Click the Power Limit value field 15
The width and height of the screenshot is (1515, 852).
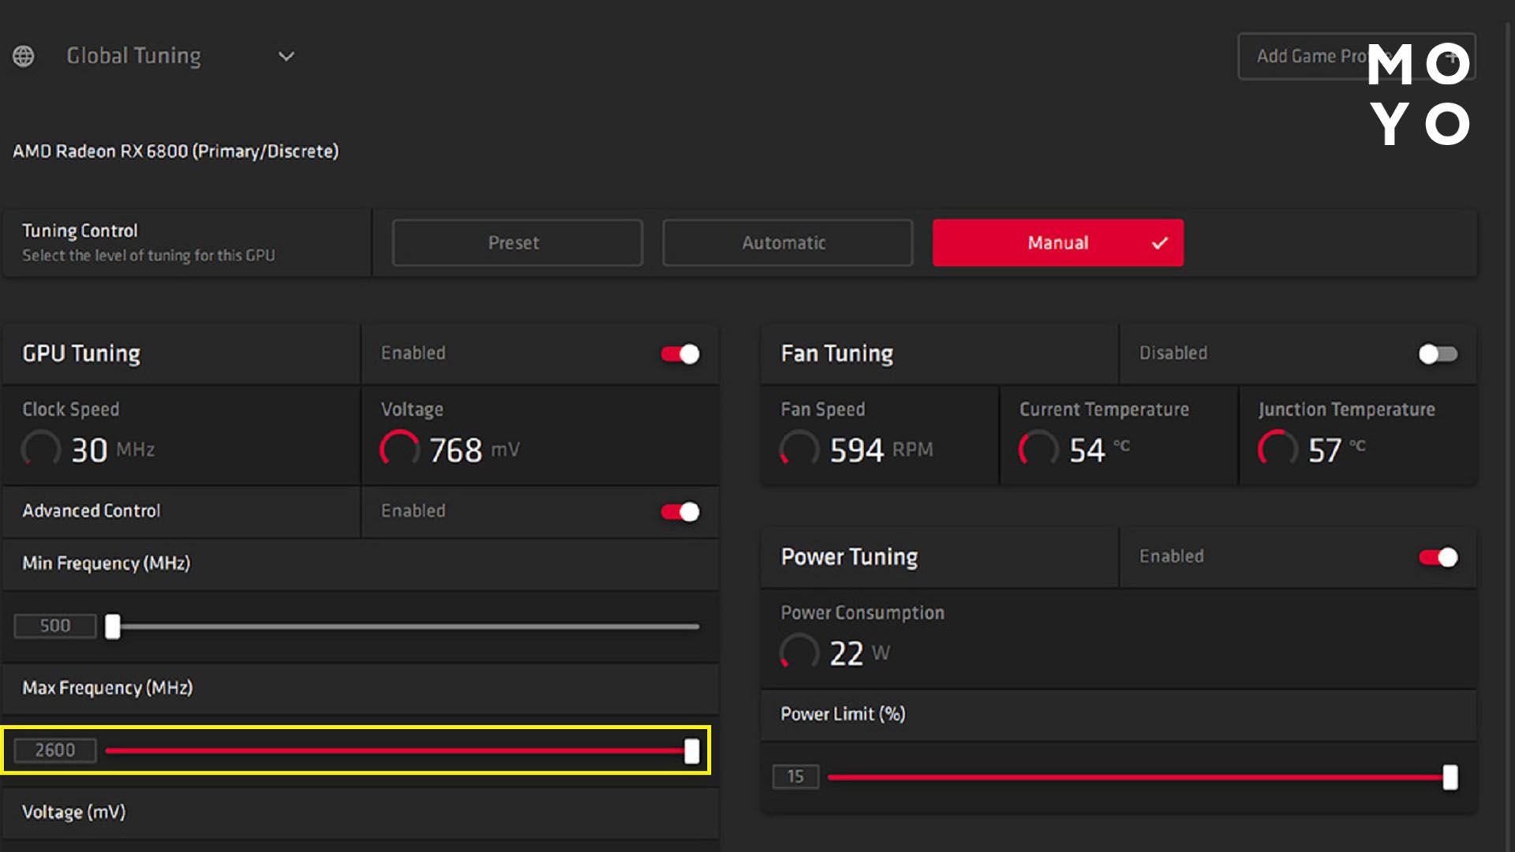click(795, 776)
